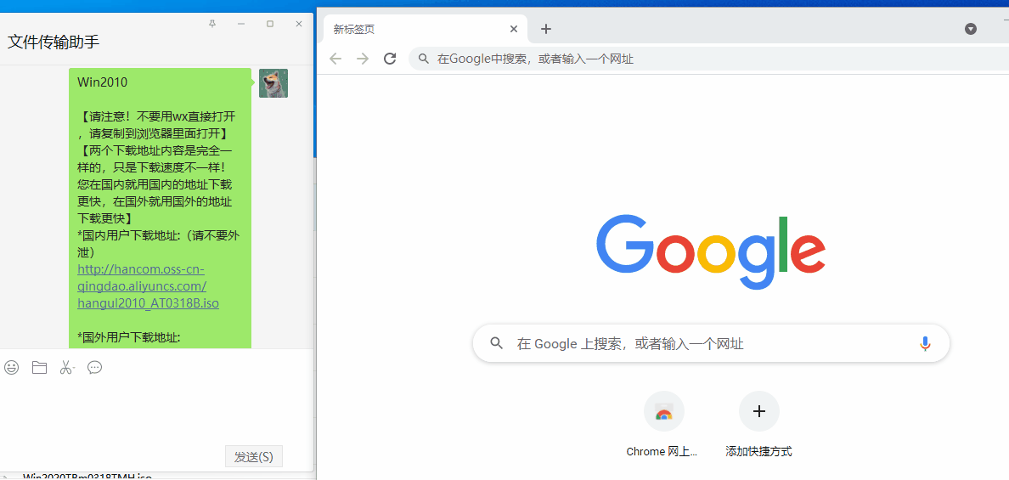Viewport: 1009px width, 480px height.
Task: Open chat history bubble icon in WeChat
Action: point(94,367)
